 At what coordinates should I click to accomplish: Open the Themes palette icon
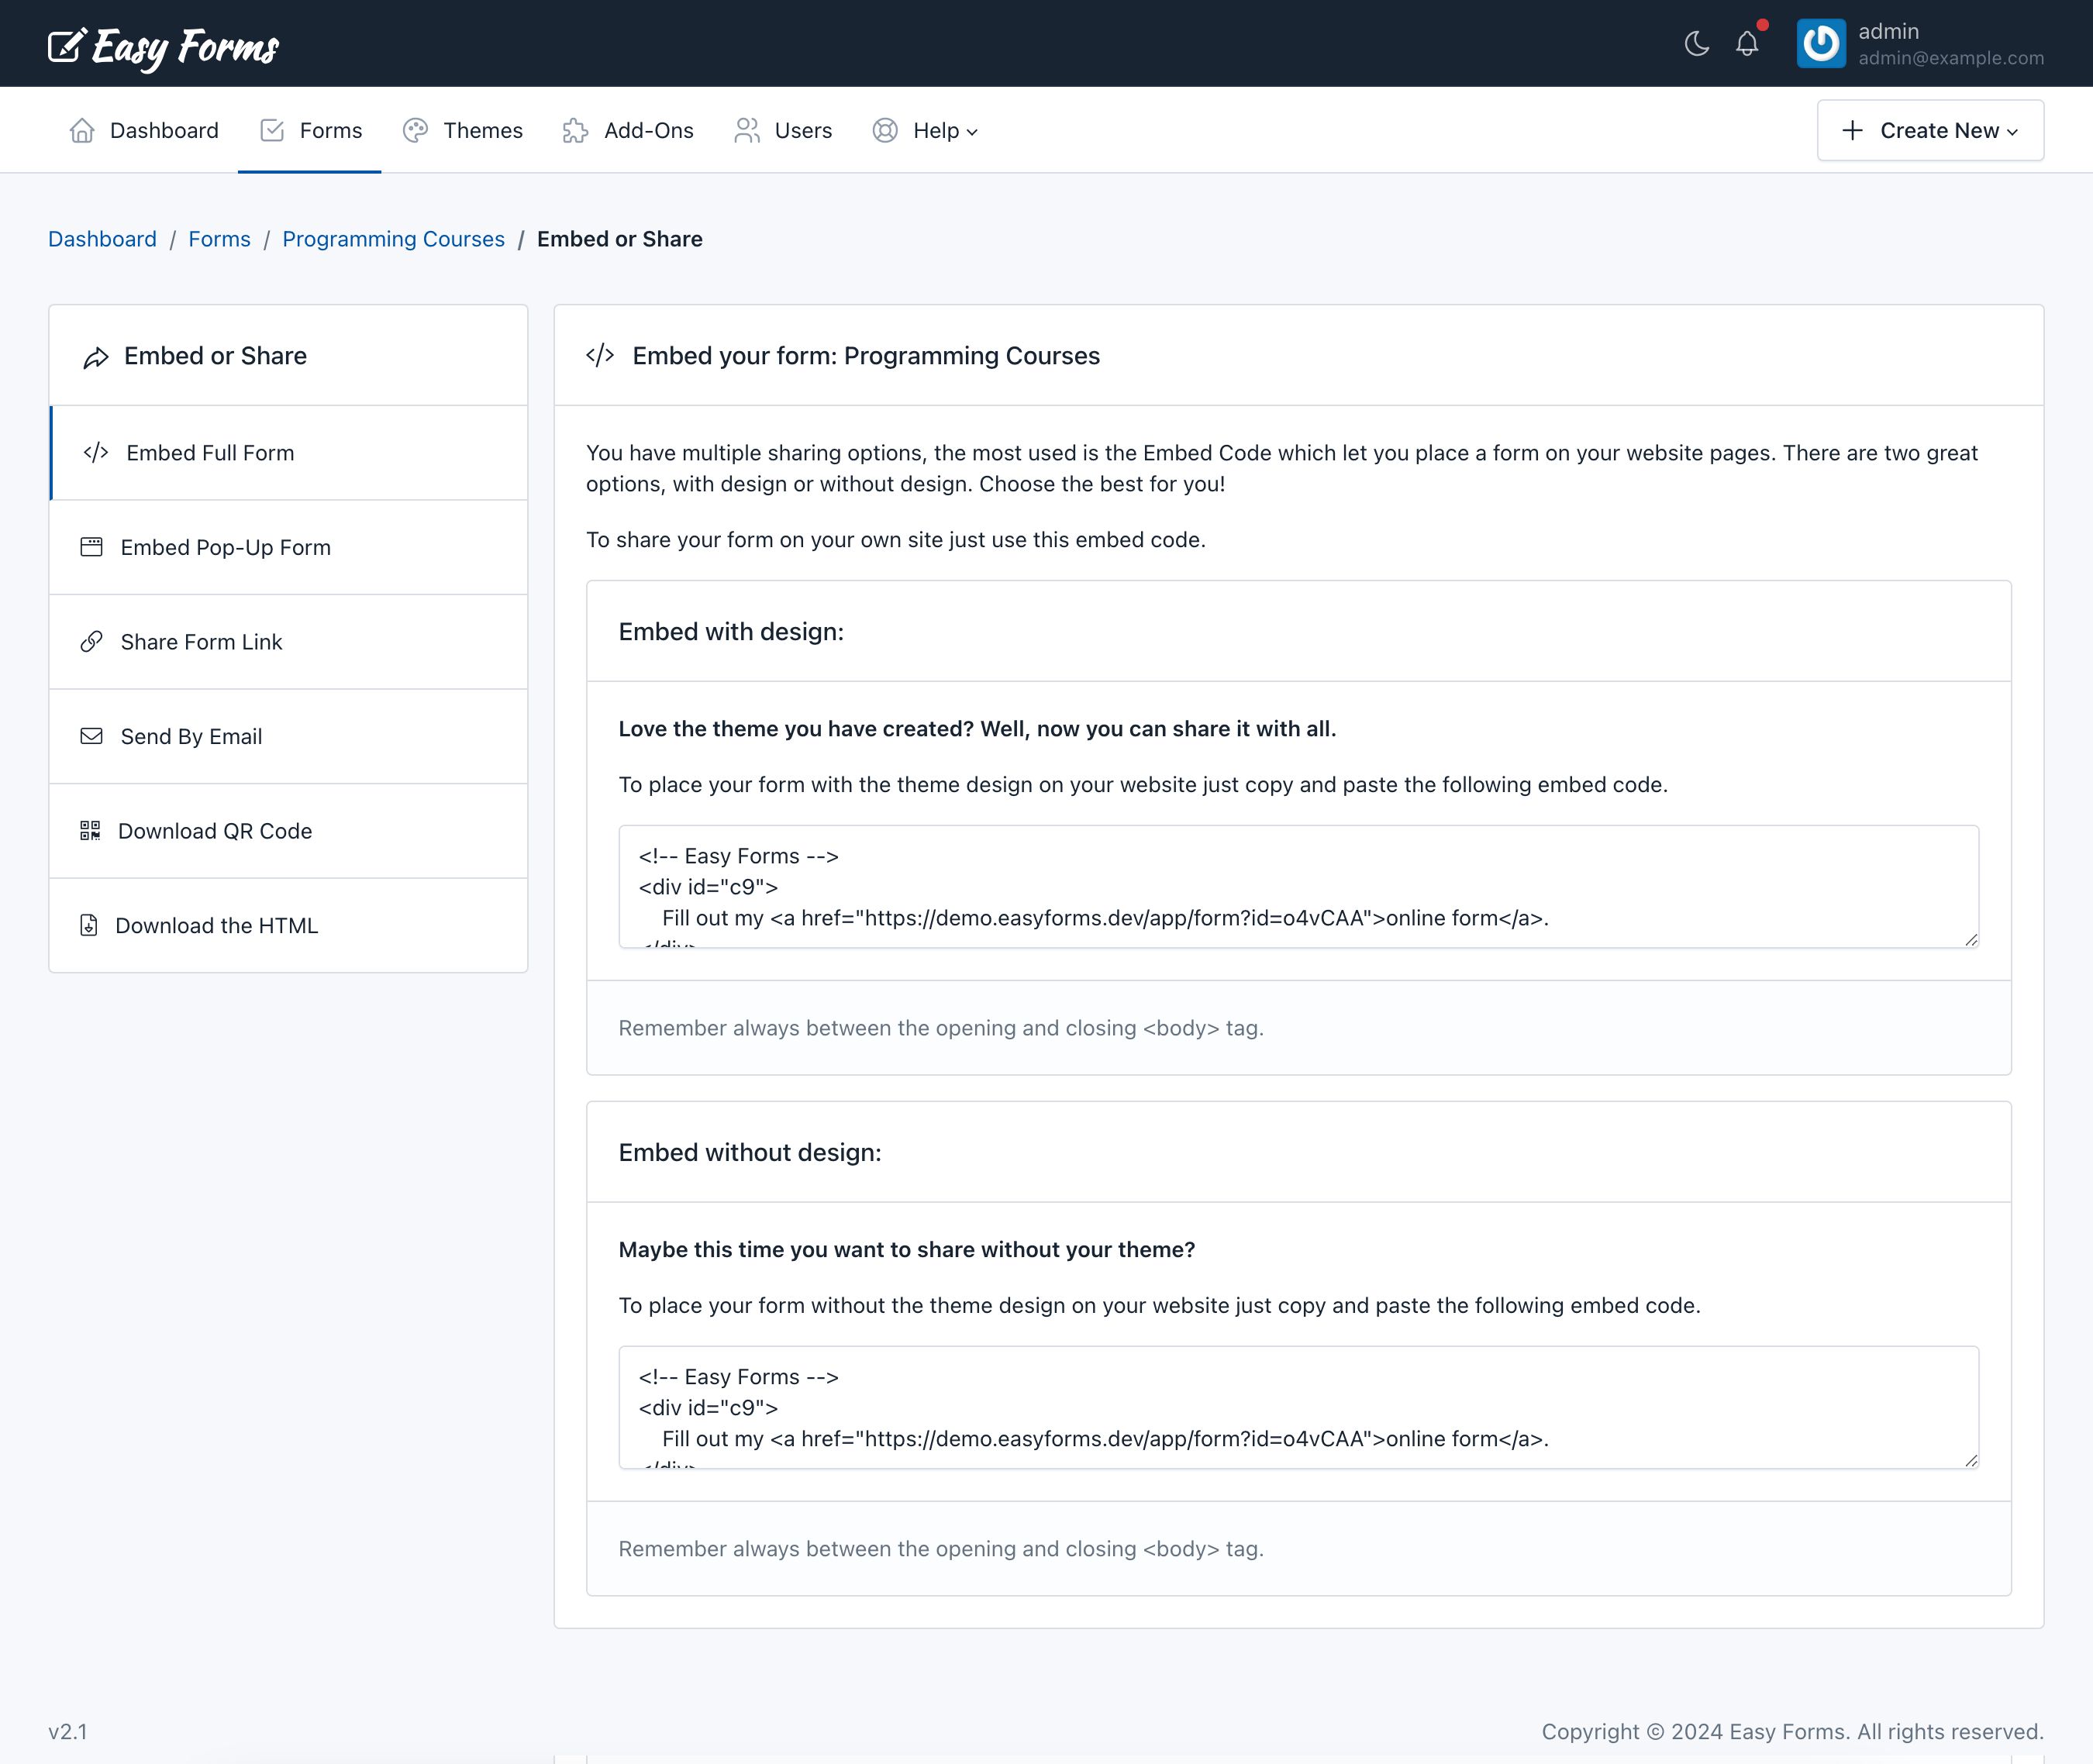click(416, 130)
